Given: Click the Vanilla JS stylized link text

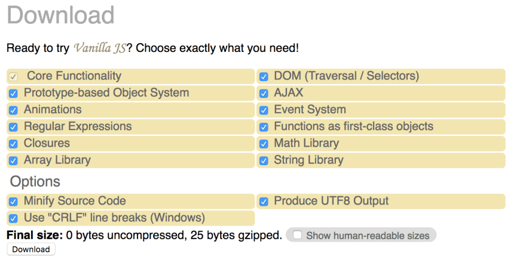Looking at the screenshot, I should [x=100, y=48].
